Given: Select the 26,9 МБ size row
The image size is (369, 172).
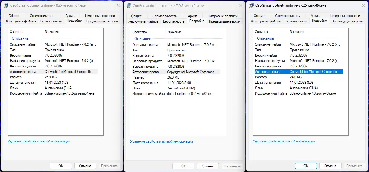Looking at the screenshot, I should click(x=173, y=77).
